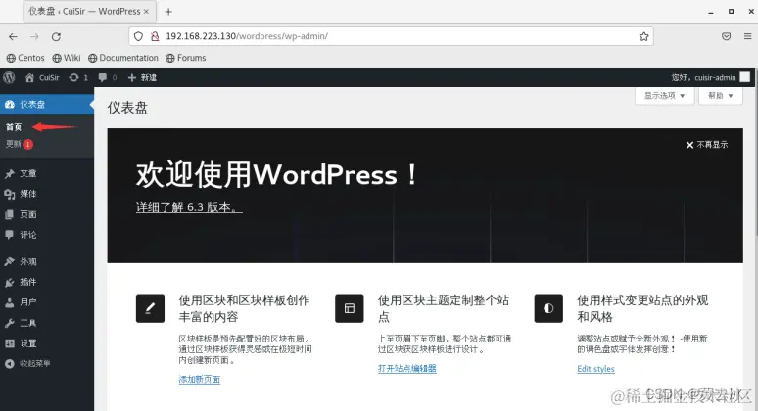
Task: Click the 新建 plus button in admin bar
Action: coord(142,77)
